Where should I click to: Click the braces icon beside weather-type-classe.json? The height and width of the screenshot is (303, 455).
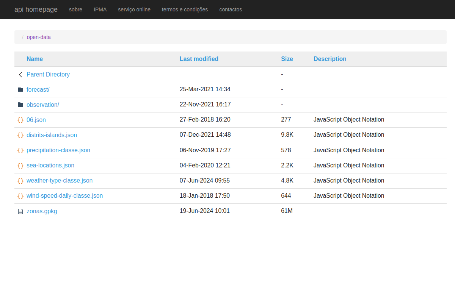20,181
